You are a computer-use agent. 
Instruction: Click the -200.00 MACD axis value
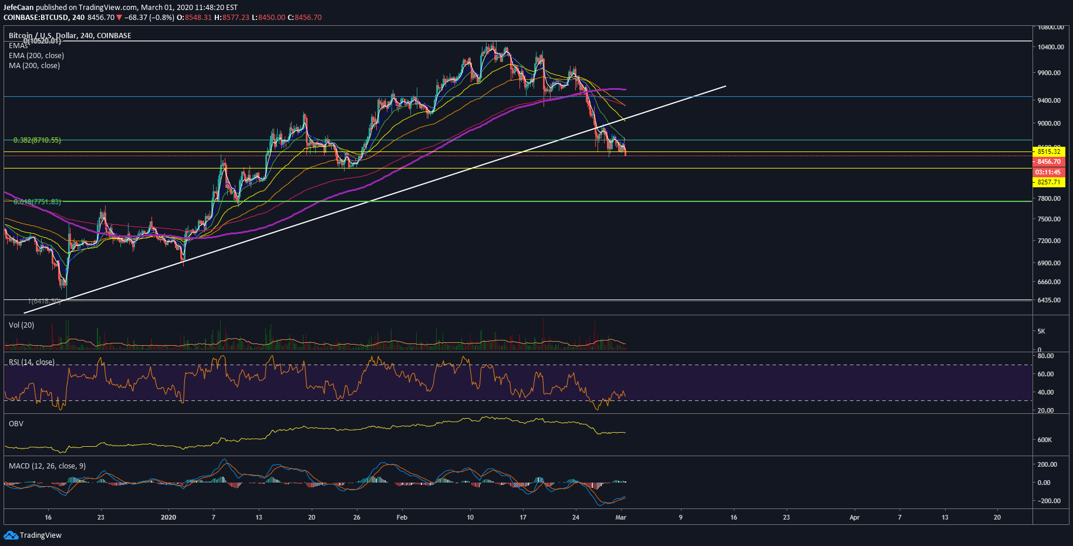click(x=1048, y=501)
